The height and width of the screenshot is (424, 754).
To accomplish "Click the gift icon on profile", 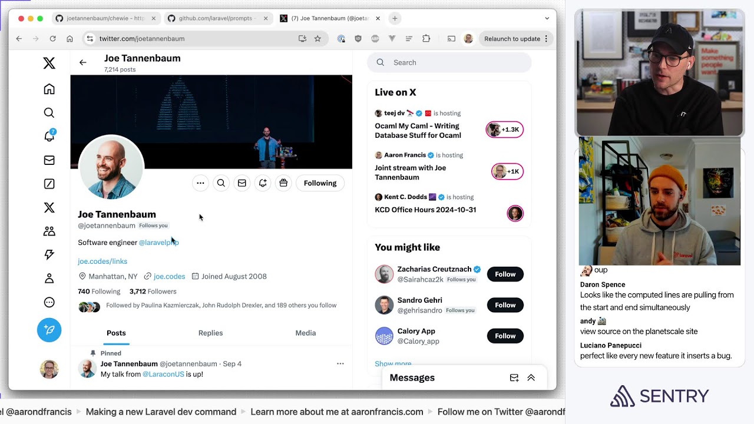I will [x=283, y=183].
